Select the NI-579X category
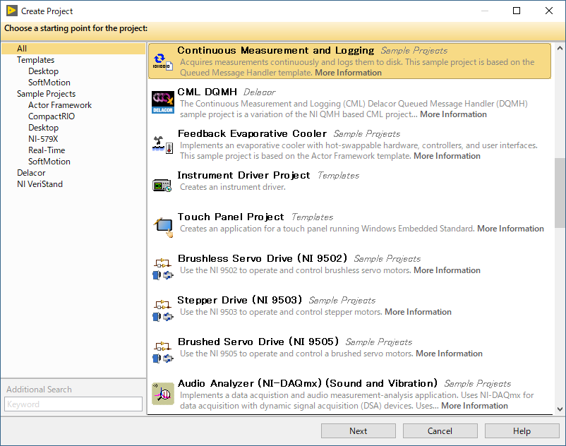This screenshot has width=566, height=446. click(43, 139)
